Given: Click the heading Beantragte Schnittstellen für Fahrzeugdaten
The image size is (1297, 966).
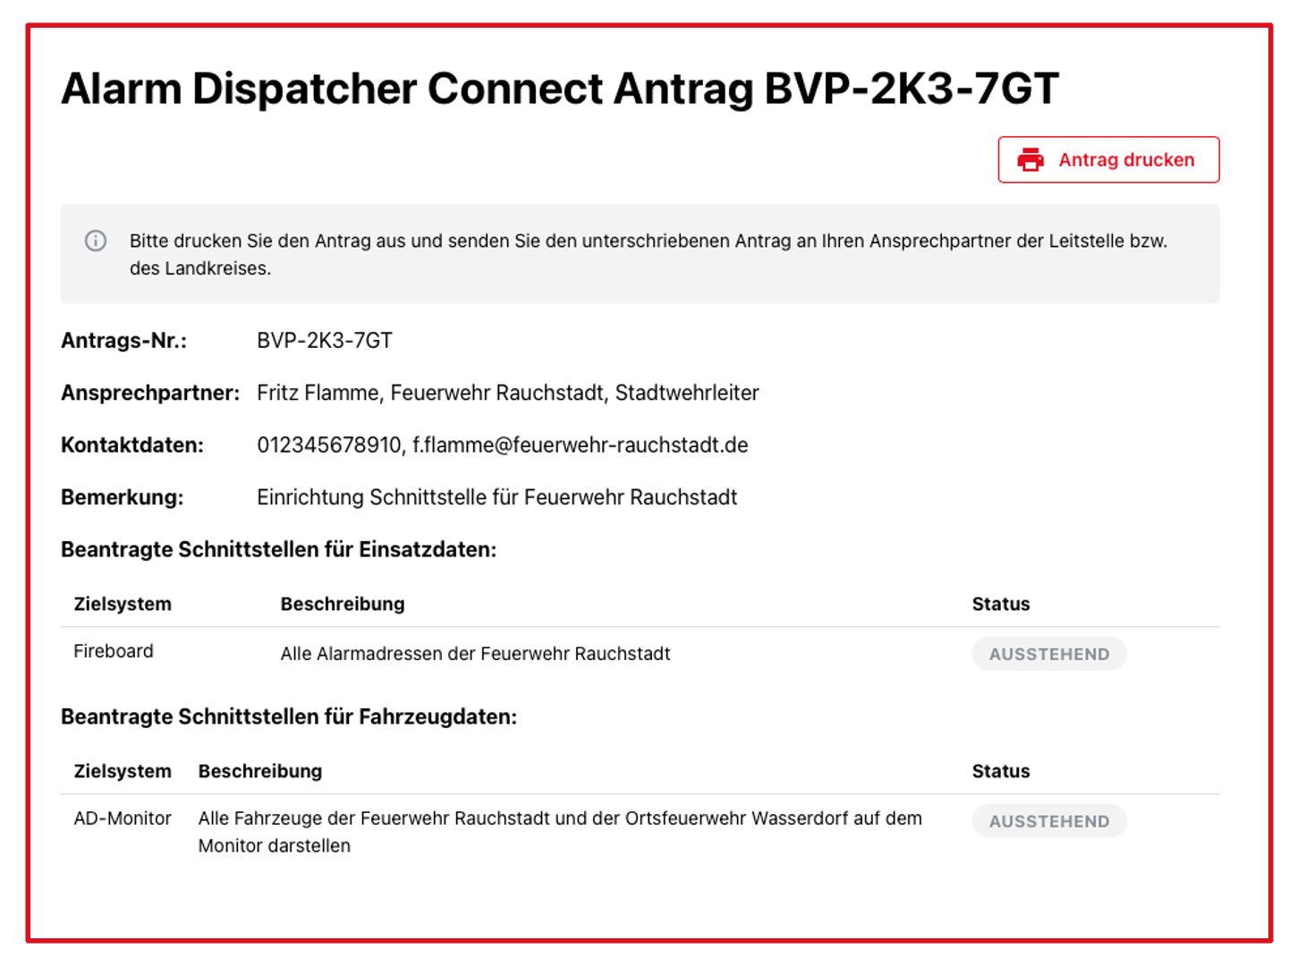Looking at the screenshot, I should 288,716.
